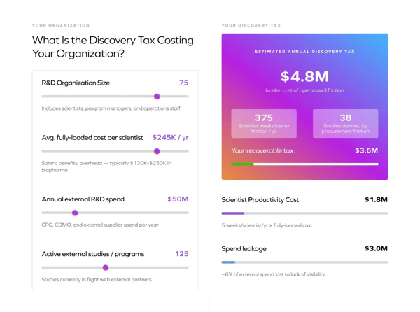Click the $1.8M productivity cost value
Viewport: 420px width, 312px height.
click(x=376, y=199)
